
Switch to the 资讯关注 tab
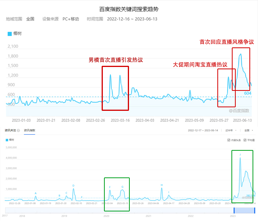click(10, 130)
